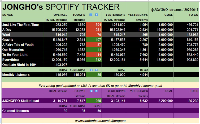Click the up arrow icon in Monthly Listeners header
200x124 pixels.
pos(96,70)
